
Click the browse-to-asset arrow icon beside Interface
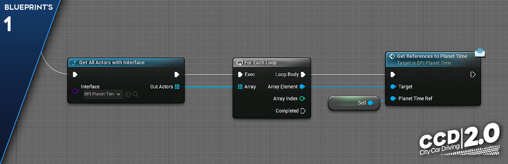[x=128, y=94]
